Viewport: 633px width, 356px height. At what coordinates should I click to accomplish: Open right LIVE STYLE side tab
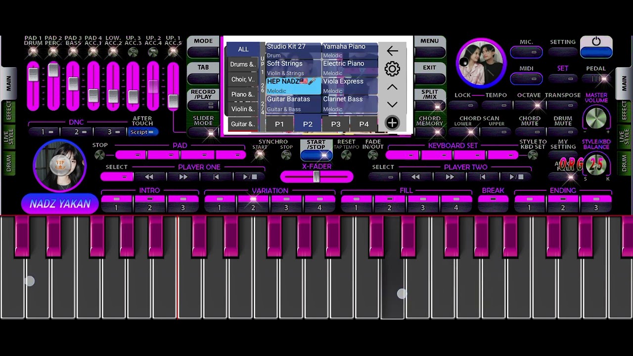coord(624,137)
